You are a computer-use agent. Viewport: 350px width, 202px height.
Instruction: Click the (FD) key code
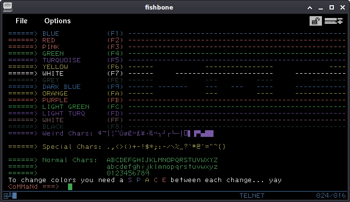click(115, 114)
